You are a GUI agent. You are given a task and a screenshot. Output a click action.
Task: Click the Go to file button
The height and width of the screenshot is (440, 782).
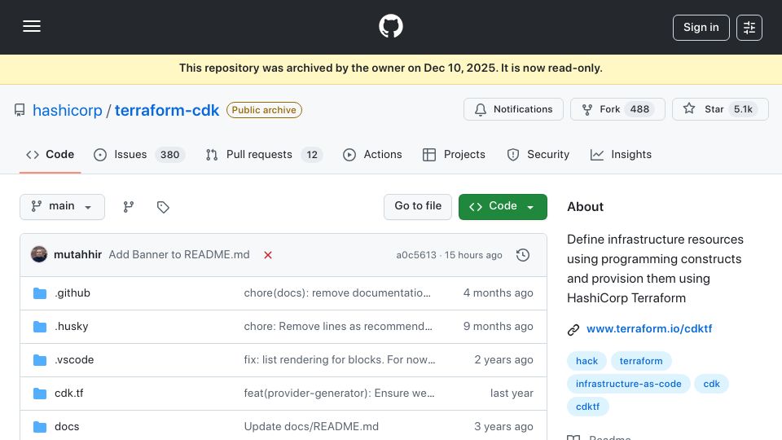[418, 206]
